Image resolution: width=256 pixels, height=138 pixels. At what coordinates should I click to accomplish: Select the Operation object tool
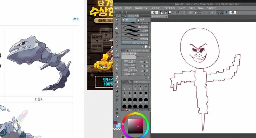(x=117, y=29)
